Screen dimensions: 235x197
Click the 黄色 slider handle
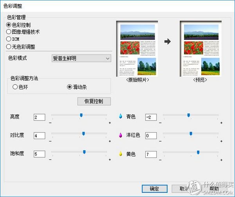pyautogui.click(x=198, y=152)
